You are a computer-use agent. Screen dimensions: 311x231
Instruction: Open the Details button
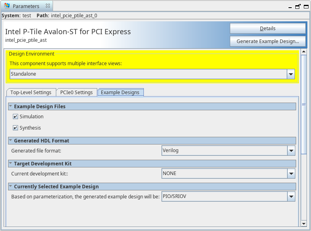[268, 29]
